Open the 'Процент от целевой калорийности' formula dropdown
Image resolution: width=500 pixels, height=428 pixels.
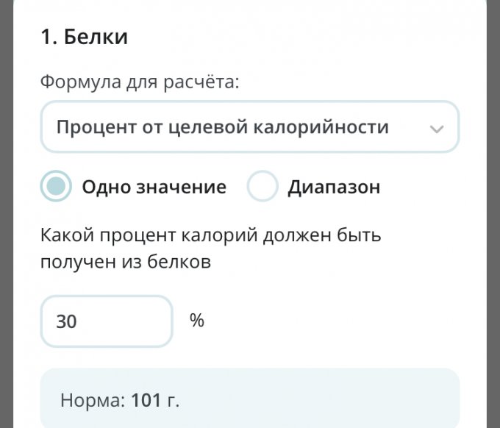249,127
